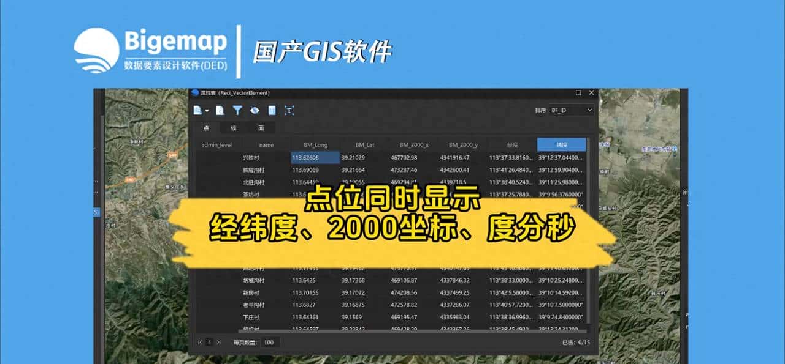Switch to the 面 tab

click(261, 128)
